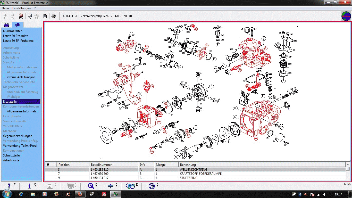Image resolution: width=352 pixels, height=198 pixels.
Task: Open Arbeitskarte in sidebar
Action: click(x=11, y=160)
